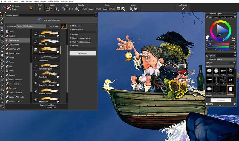Choose the Freehand Strokes icon
The image size is (239, 141).
click(x=48, y=9)
